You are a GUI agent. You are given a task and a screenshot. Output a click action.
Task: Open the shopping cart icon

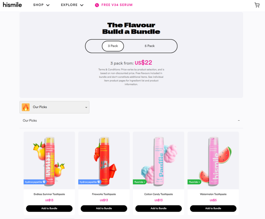coord(257,5)
